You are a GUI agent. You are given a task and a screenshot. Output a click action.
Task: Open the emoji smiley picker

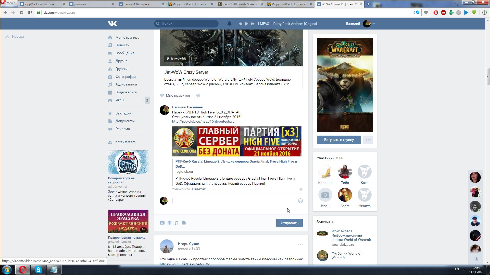300,201
